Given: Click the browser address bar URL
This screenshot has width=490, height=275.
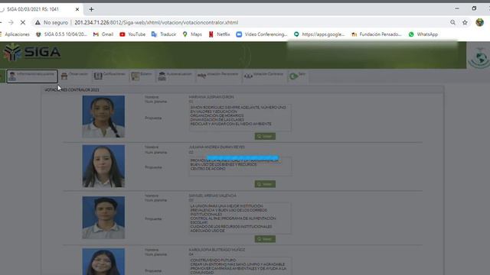Looking at the screenshot, I should pyautogui.click(x=156, y=22).
